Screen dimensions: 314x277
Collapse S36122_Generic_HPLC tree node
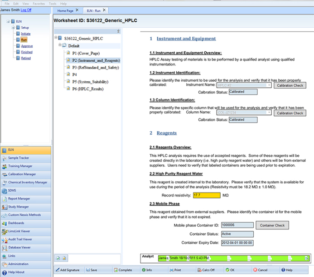pyautogui.click(x=56, y=37)
